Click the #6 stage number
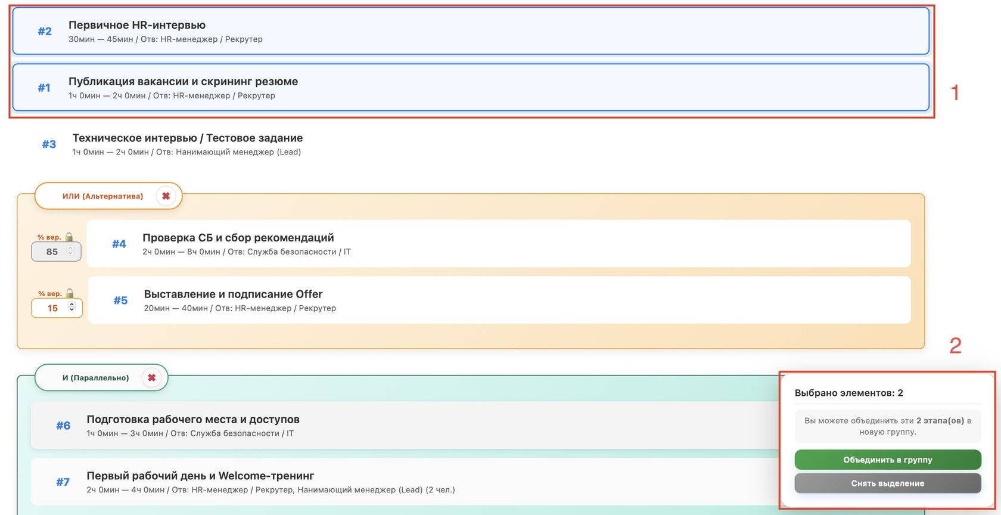The image size is (1001, 515). point(63,426)
